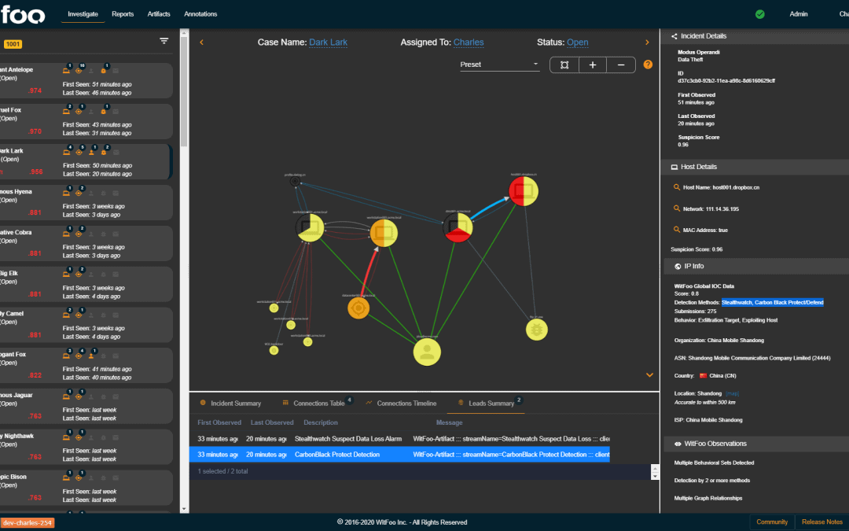The image size is (849, 531).
Task: Open the orange help question mark icon
Action: 648,65
